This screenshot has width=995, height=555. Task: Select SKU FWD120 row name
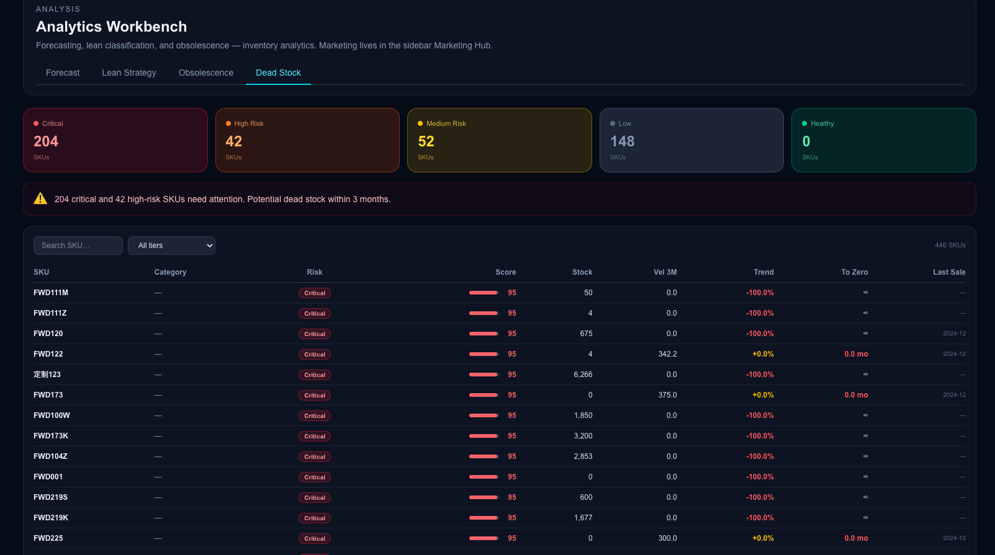(48, 334)
